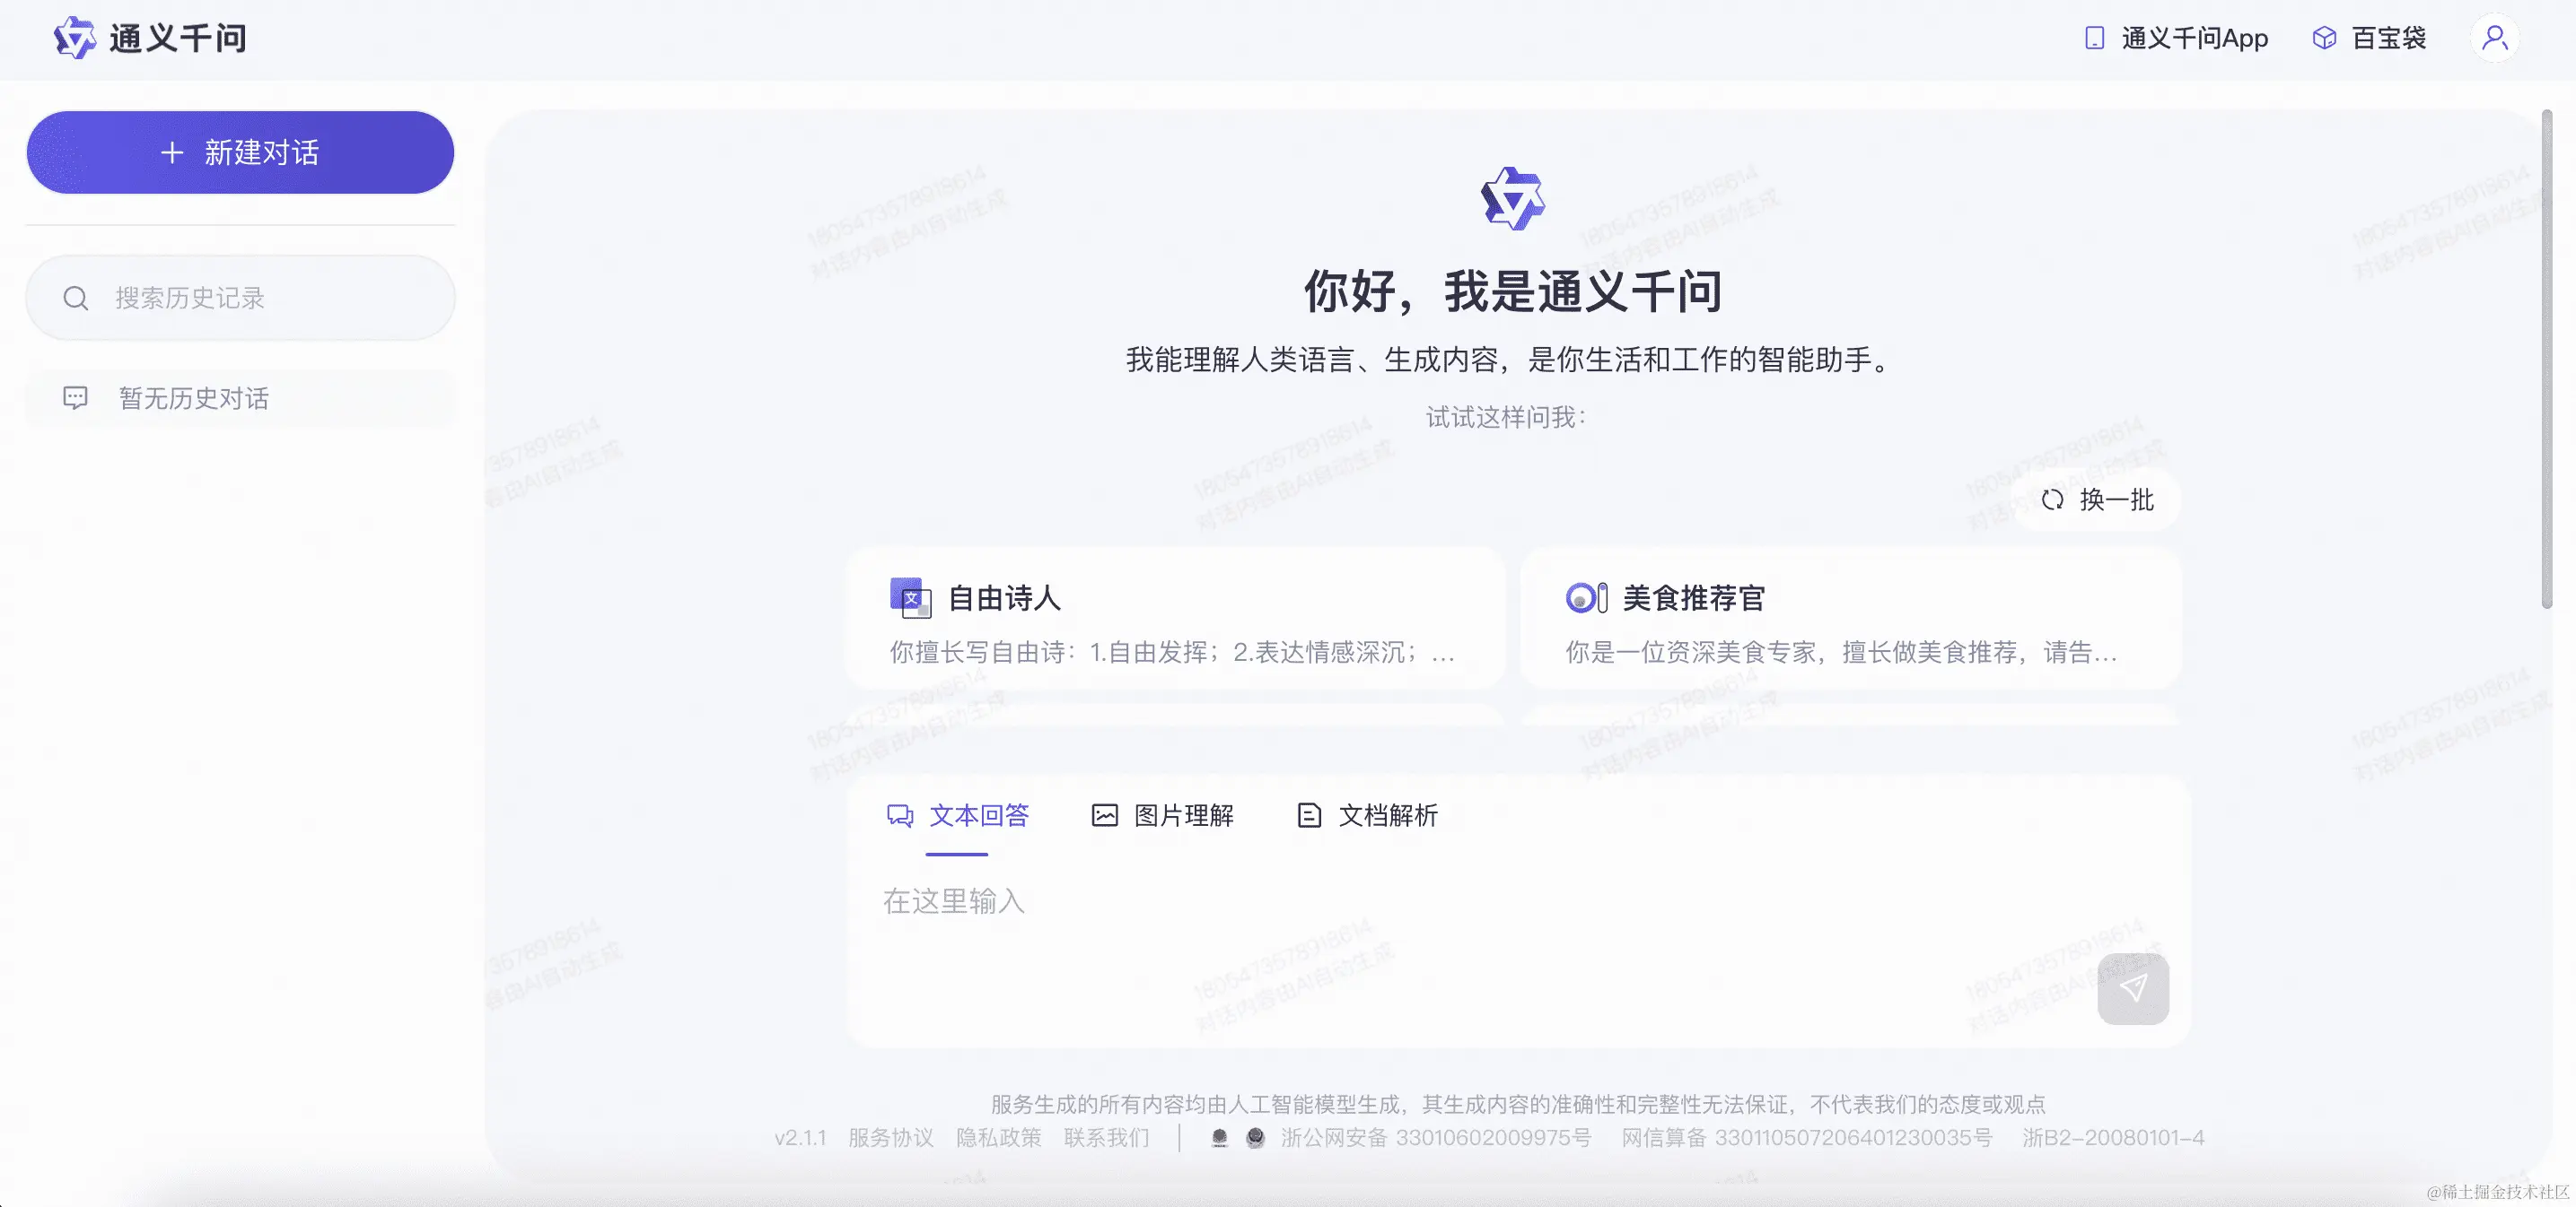Image resolution: width=2576 pixels, height=1207 pixels.
Task: Click the 美食推荐官 card icon
Action: point(1586,597)
